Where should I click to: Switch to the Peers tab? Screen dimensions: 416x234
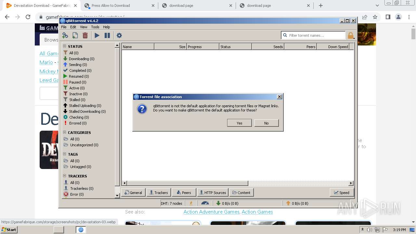click(184, 192)
